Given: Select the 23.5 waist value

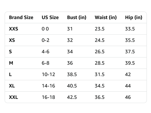Looking at the screenshot, I should 100,29.
